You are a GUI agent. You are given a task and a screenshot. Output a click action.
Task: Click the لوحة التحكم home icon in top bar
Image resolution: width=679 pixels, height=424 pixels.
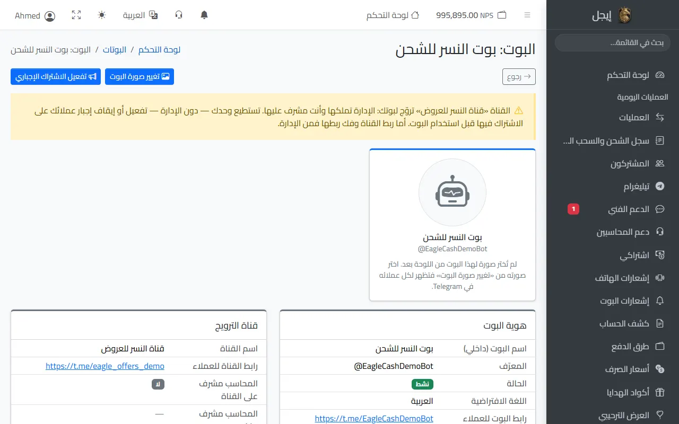393,15
